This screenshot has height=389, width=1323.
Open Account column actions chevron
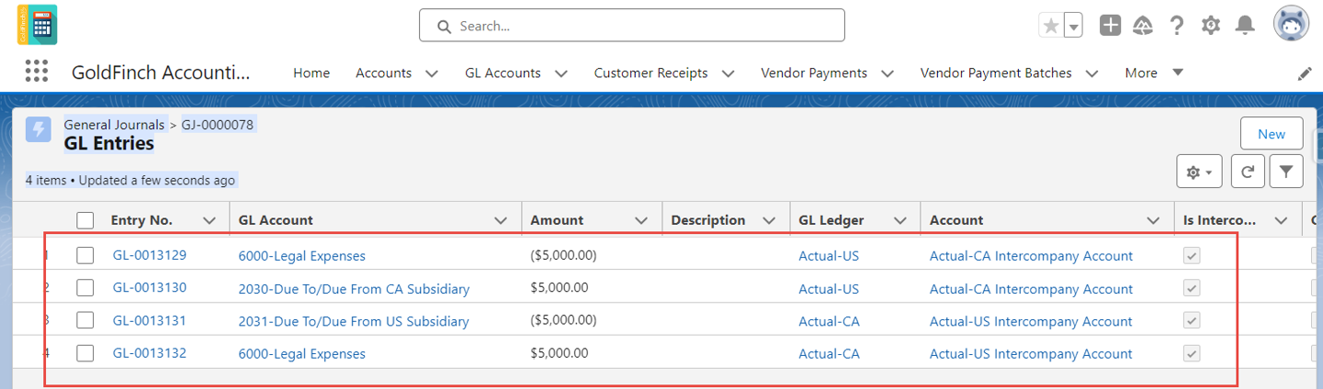click(x=1153, y=220)
